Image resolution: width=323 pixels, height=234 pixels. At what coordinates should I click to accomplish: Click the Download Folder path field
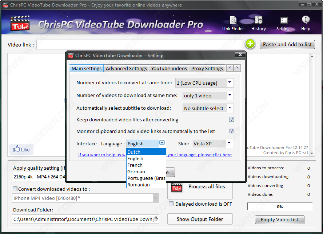(x=85, y=219)
